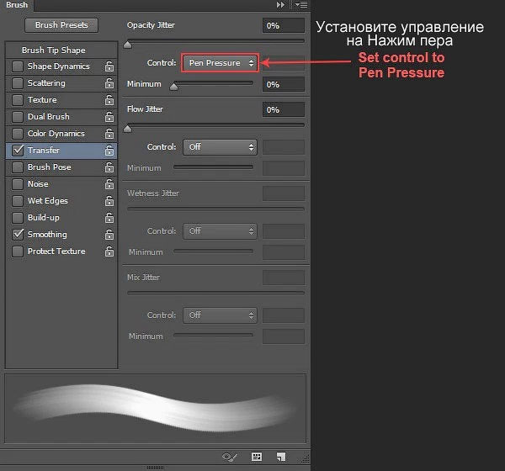
Task: Open the Scattering settings row
Action: click(x=61, y=83)
